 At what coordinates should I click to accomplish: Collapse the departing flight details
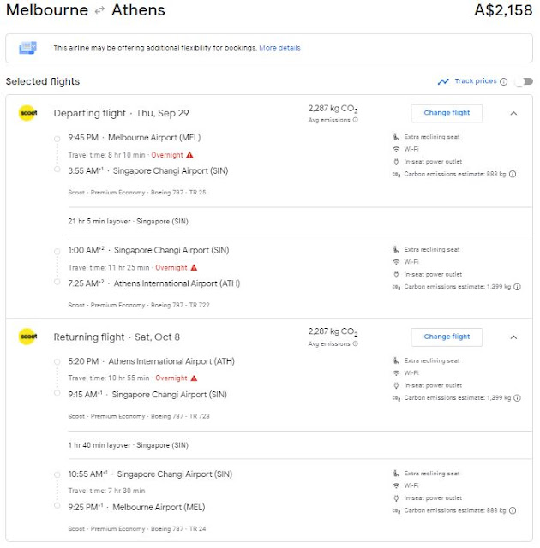coord(513,113)
